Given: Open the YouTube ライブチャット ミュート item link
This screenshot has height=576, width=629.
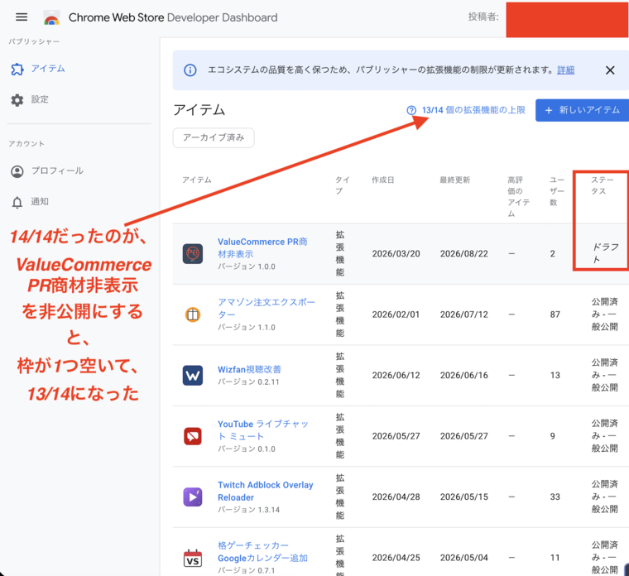Looking at the screenshot, I should click(x=262, y=430).
